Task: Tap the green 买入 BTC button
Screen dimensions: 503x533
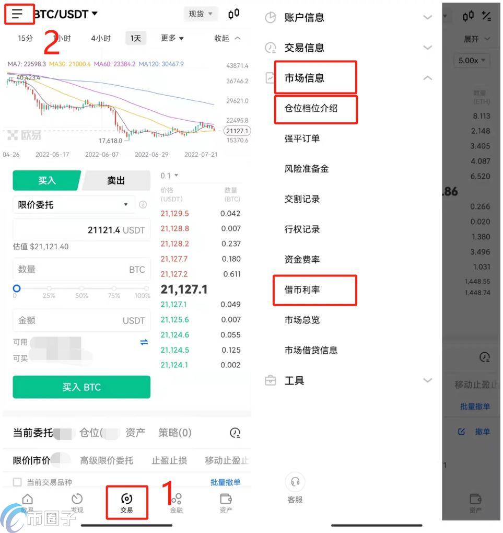Action: 81,387
